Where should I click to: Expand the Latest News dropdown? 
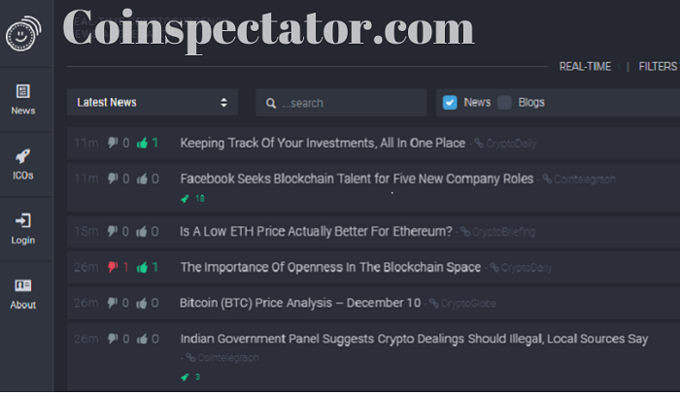coord(153,102)
